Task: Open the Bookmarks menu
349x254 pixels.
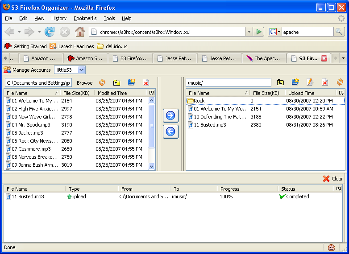Action: (x=85, y=18)
